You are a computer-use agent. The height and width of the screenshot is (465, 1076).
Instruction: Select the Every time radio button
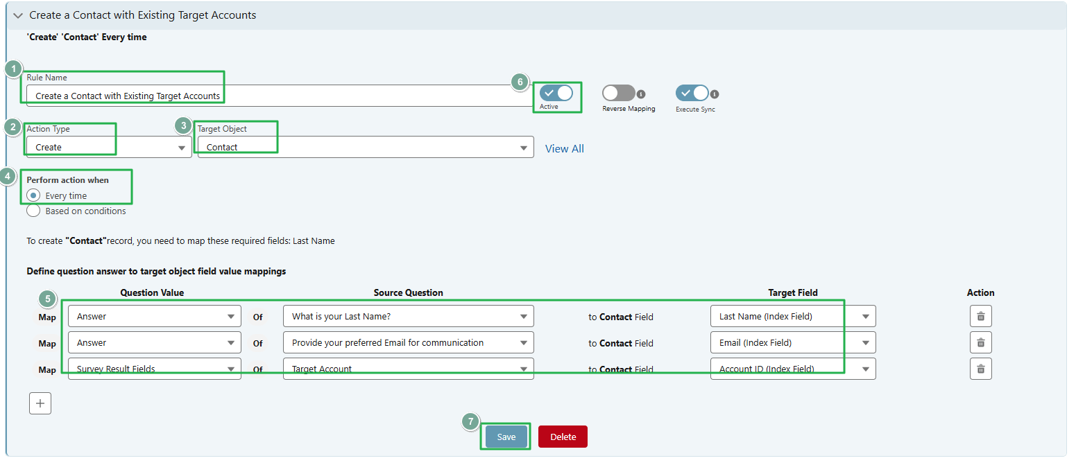tap(33, 195)
